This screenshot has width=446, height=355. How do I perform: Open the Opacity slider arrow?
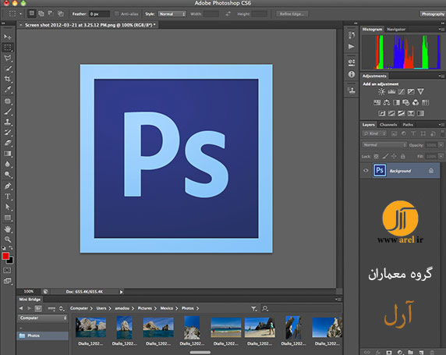(441, 145)
